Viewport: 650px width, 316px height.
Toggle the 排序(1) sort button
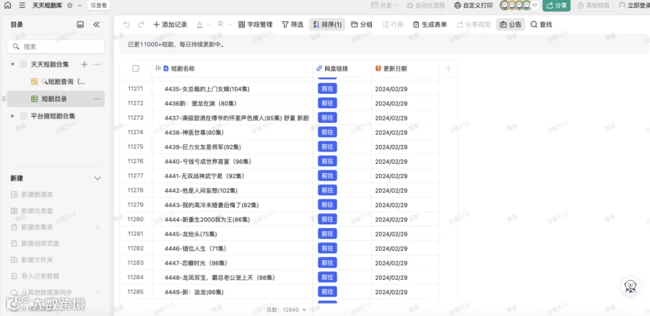(x=327, y=25)
